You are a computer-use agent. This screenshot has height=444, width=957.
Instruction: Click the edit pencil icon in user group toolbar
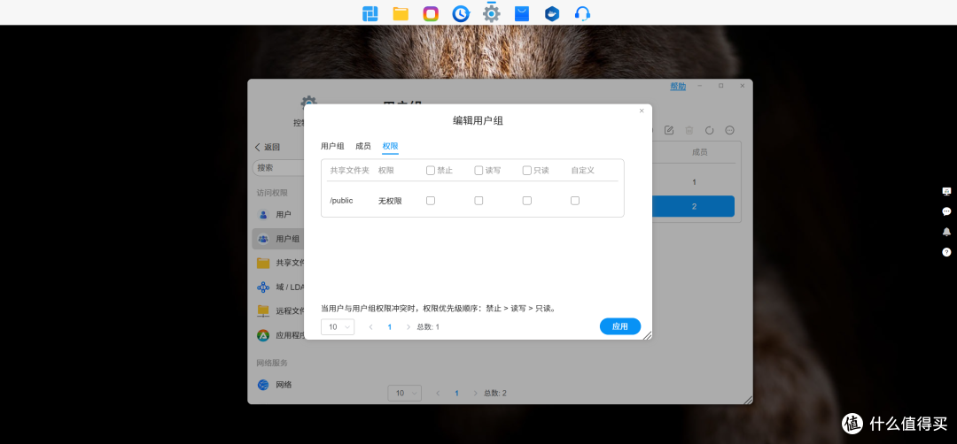tap(669, 130)
